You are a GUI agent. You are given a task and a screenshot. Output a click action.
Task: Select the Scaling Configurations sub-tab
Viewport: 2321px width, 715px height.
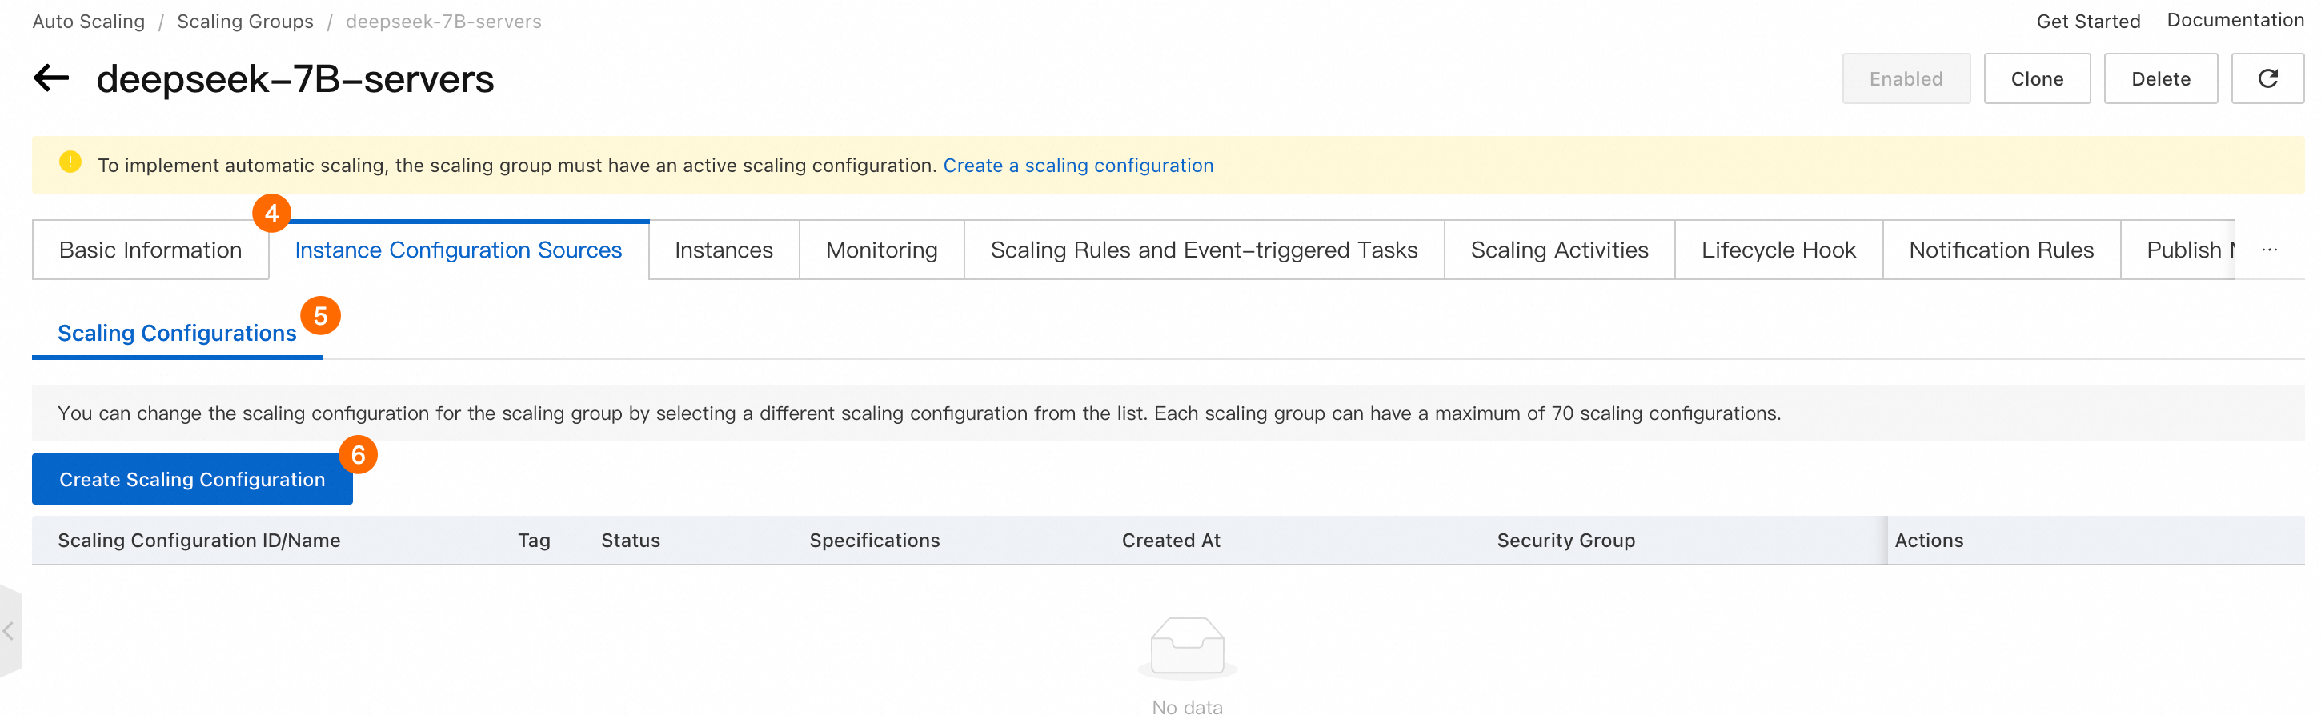click(x=177, y=334)
